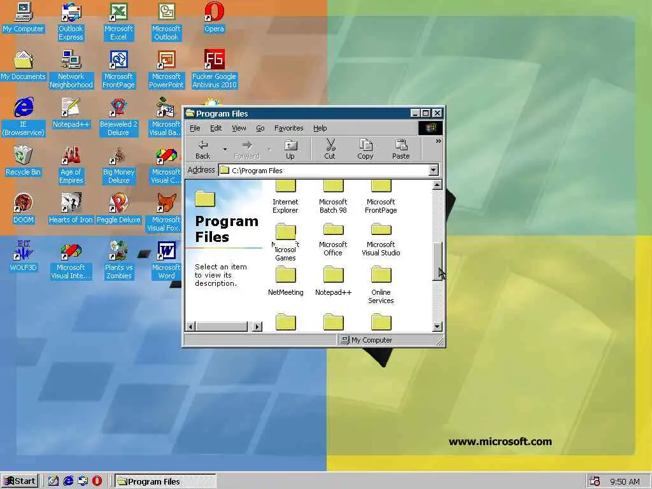The width and height of the screenshot is (652, 489).
Task: Open My Documents folder icon
Action: (24, 65)
